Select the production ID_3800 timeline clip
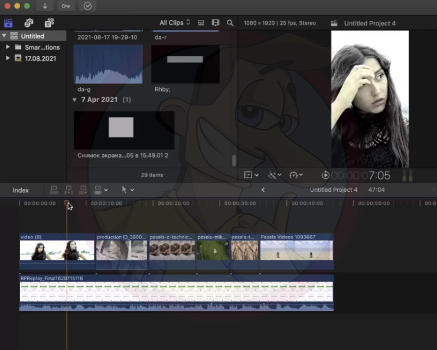This screenshot has width=437, height=350. (122, 251)
